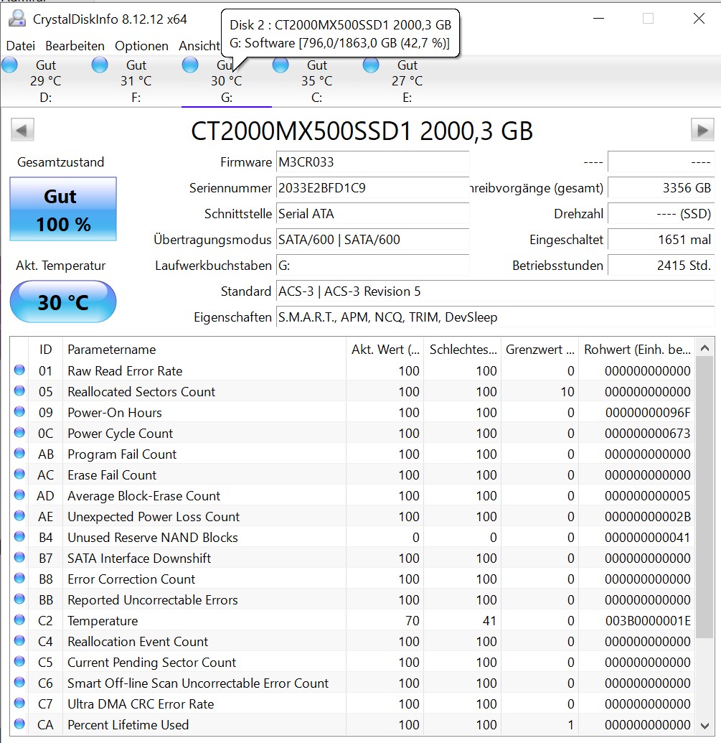Screen dimensions: 721x743
Task: Click the Eingeschaltet value 1651 mal
Action: [661, 240]
